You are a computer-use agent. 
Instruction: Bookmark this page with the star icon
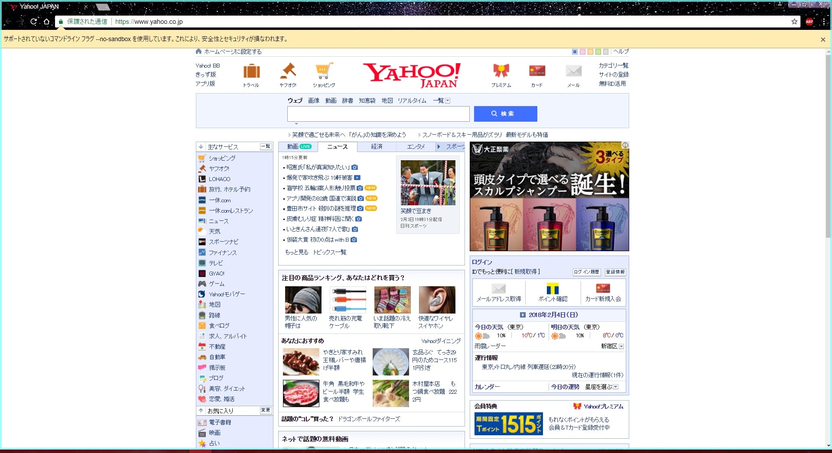click(x=794, y=21)
